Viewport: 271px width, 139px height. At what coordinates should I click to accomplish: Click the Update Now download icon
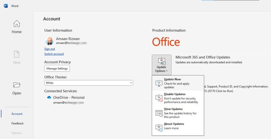click(159, 83)
